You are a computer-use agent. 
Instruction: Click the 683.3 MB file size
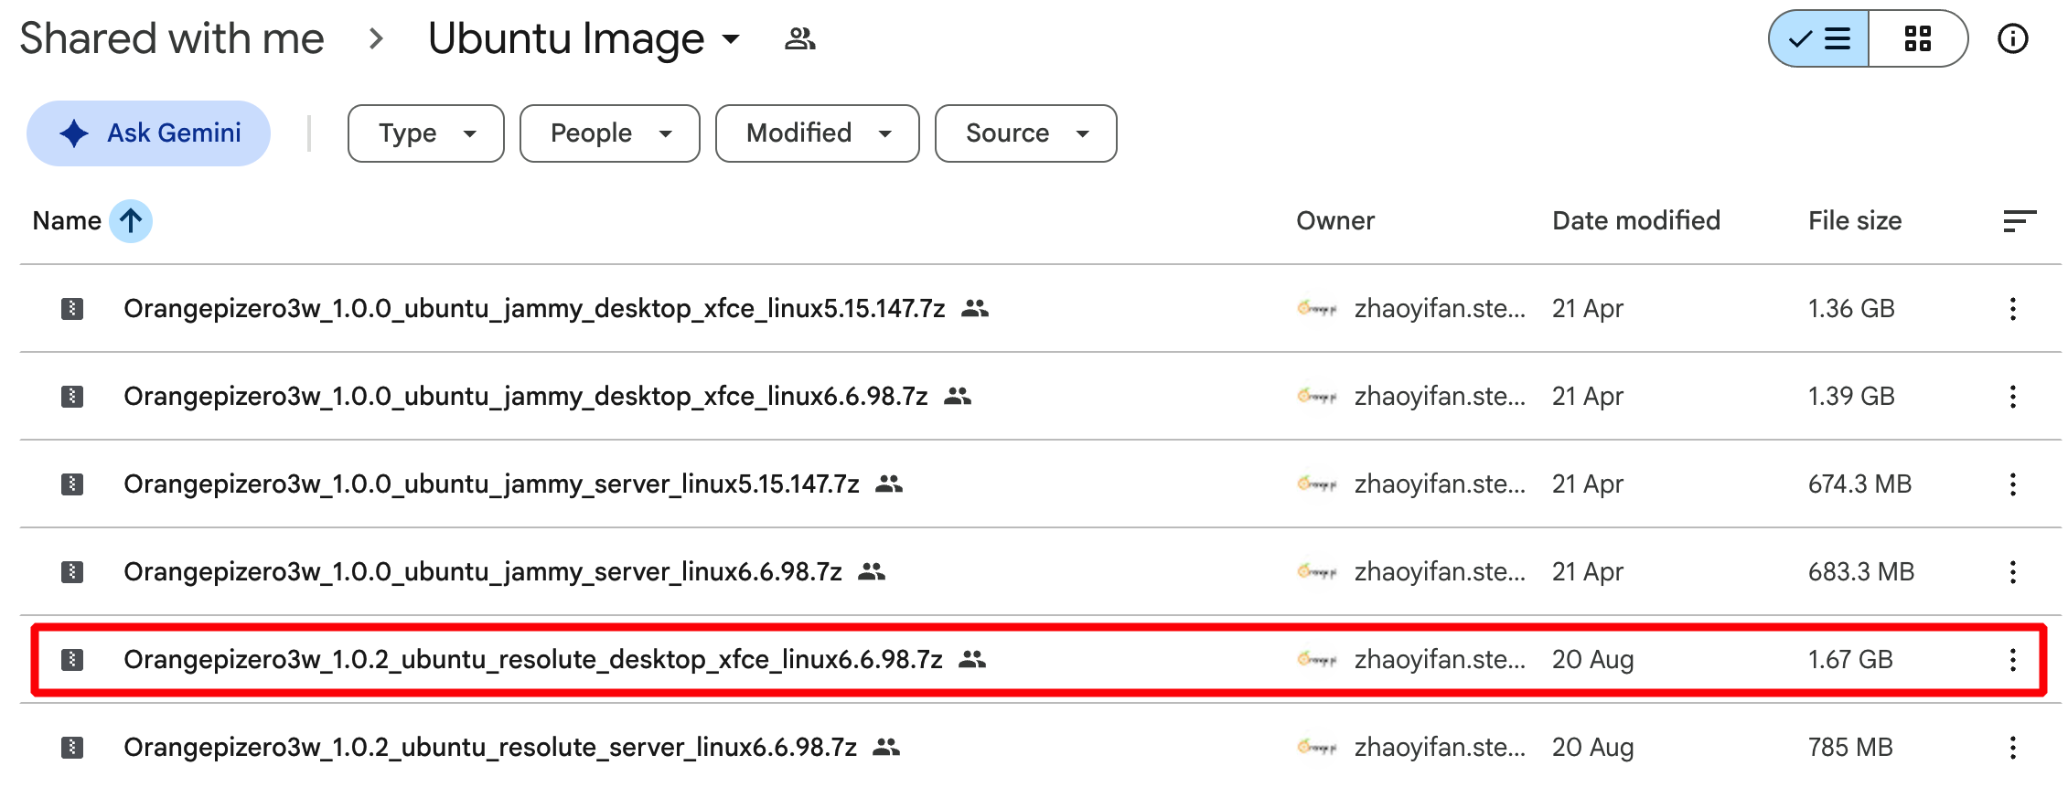click(1861, 572)
